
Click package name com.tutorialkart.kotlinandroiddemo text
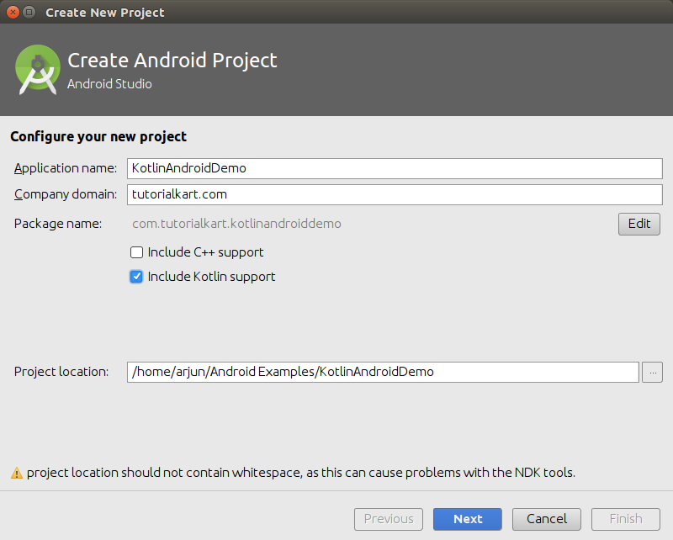click(x=236, y=224)
